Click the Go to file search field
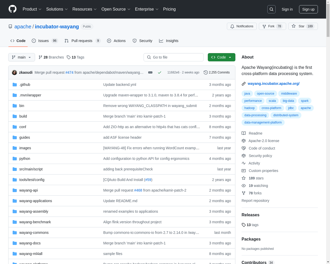Image resolution: width=330 pixels, height=264 pixels. tap(174, 57)
